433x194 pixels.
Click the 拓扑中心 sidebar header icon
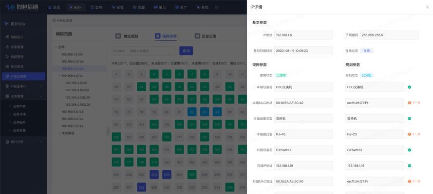pos(7,24)
